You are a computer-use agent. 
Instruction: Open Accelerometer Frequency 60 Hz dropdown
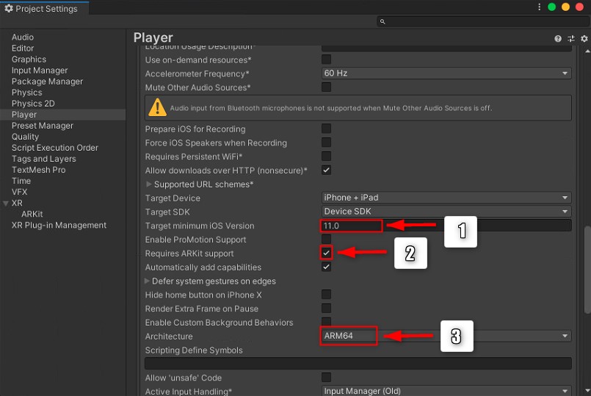pyautogui.click(x=446, y=73)
